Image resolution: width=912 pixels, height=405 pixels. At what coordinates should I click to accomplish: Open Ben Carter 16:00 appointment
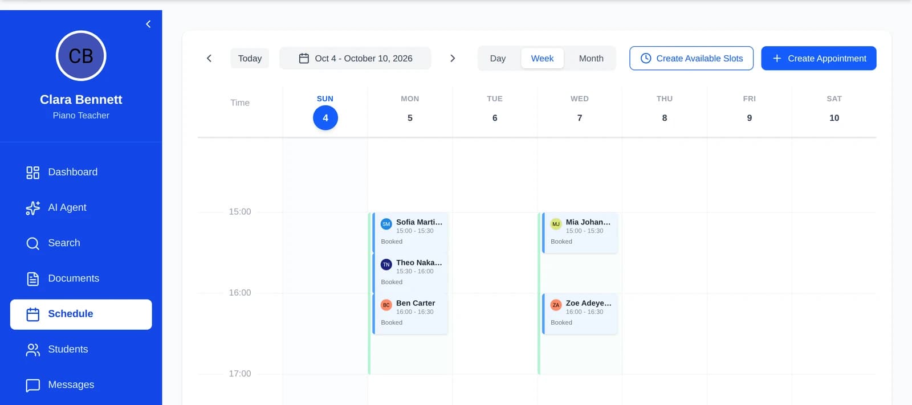click(x=410, y=313)
